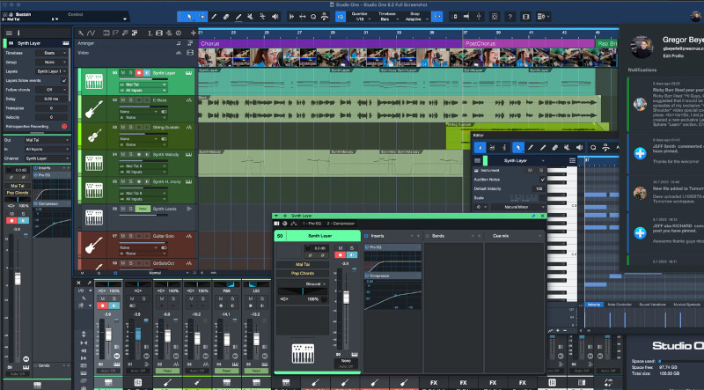Screen dimensions: 704x390
Task: Select the String Sustain violin track icon
Action: [x=94, y=136]
